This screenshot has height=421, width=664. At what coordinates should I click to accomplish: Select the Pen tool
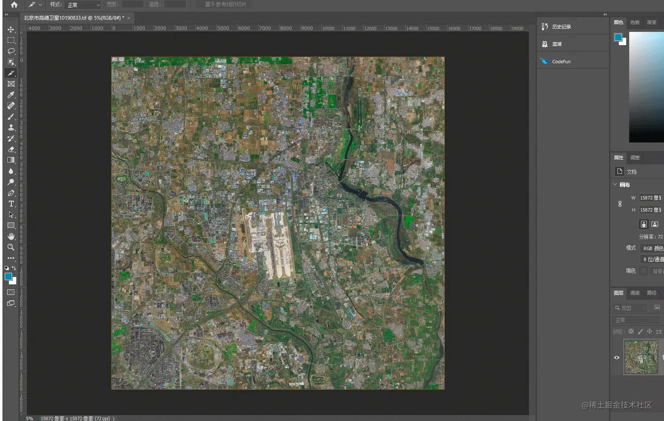11,193
